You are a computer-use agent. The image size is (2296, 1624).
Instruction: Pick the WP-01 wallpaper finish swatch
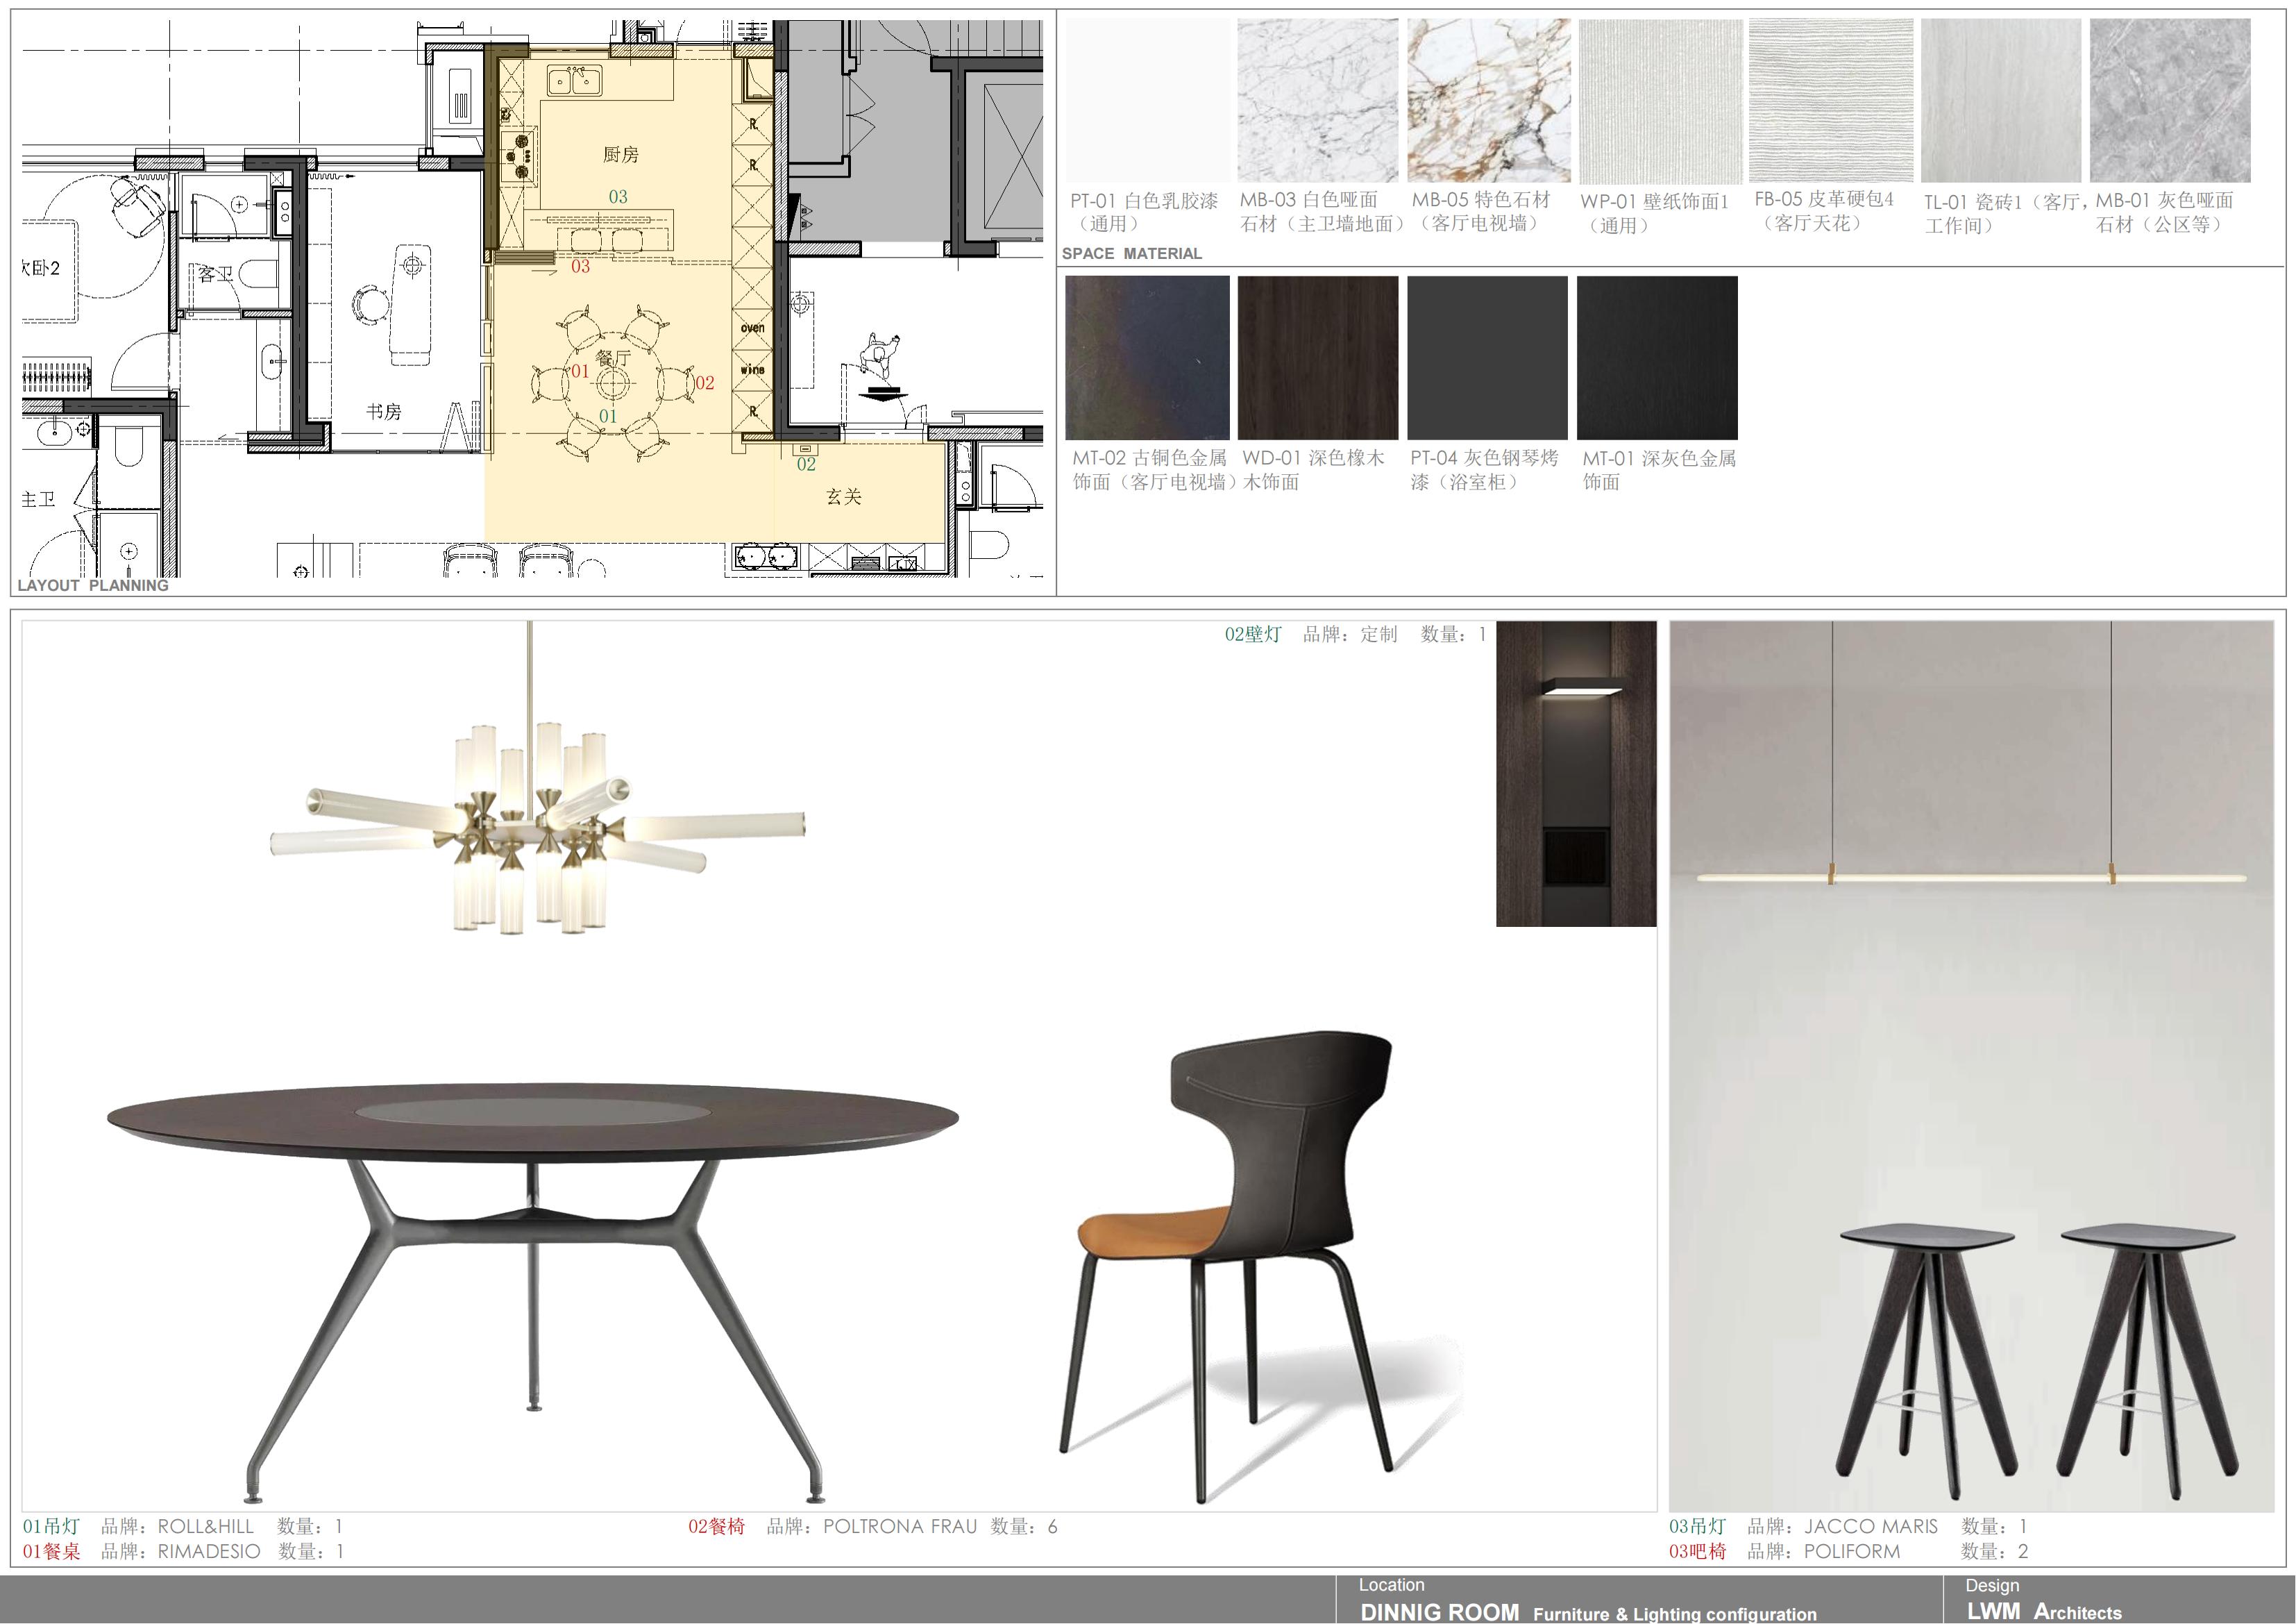(1660, 100)
